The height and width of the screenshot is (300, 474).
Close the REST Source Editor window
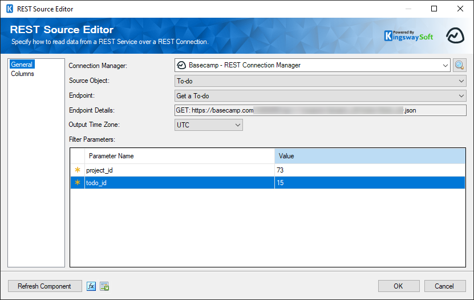point(460,9)
